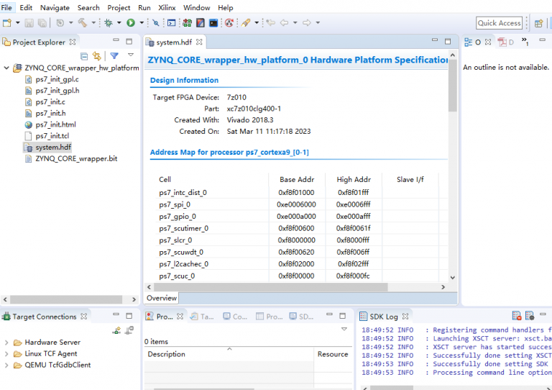Viewport: 552px width, 390px height.
Task: Clear the SDK Log with the clear icon
Action: 516,316
